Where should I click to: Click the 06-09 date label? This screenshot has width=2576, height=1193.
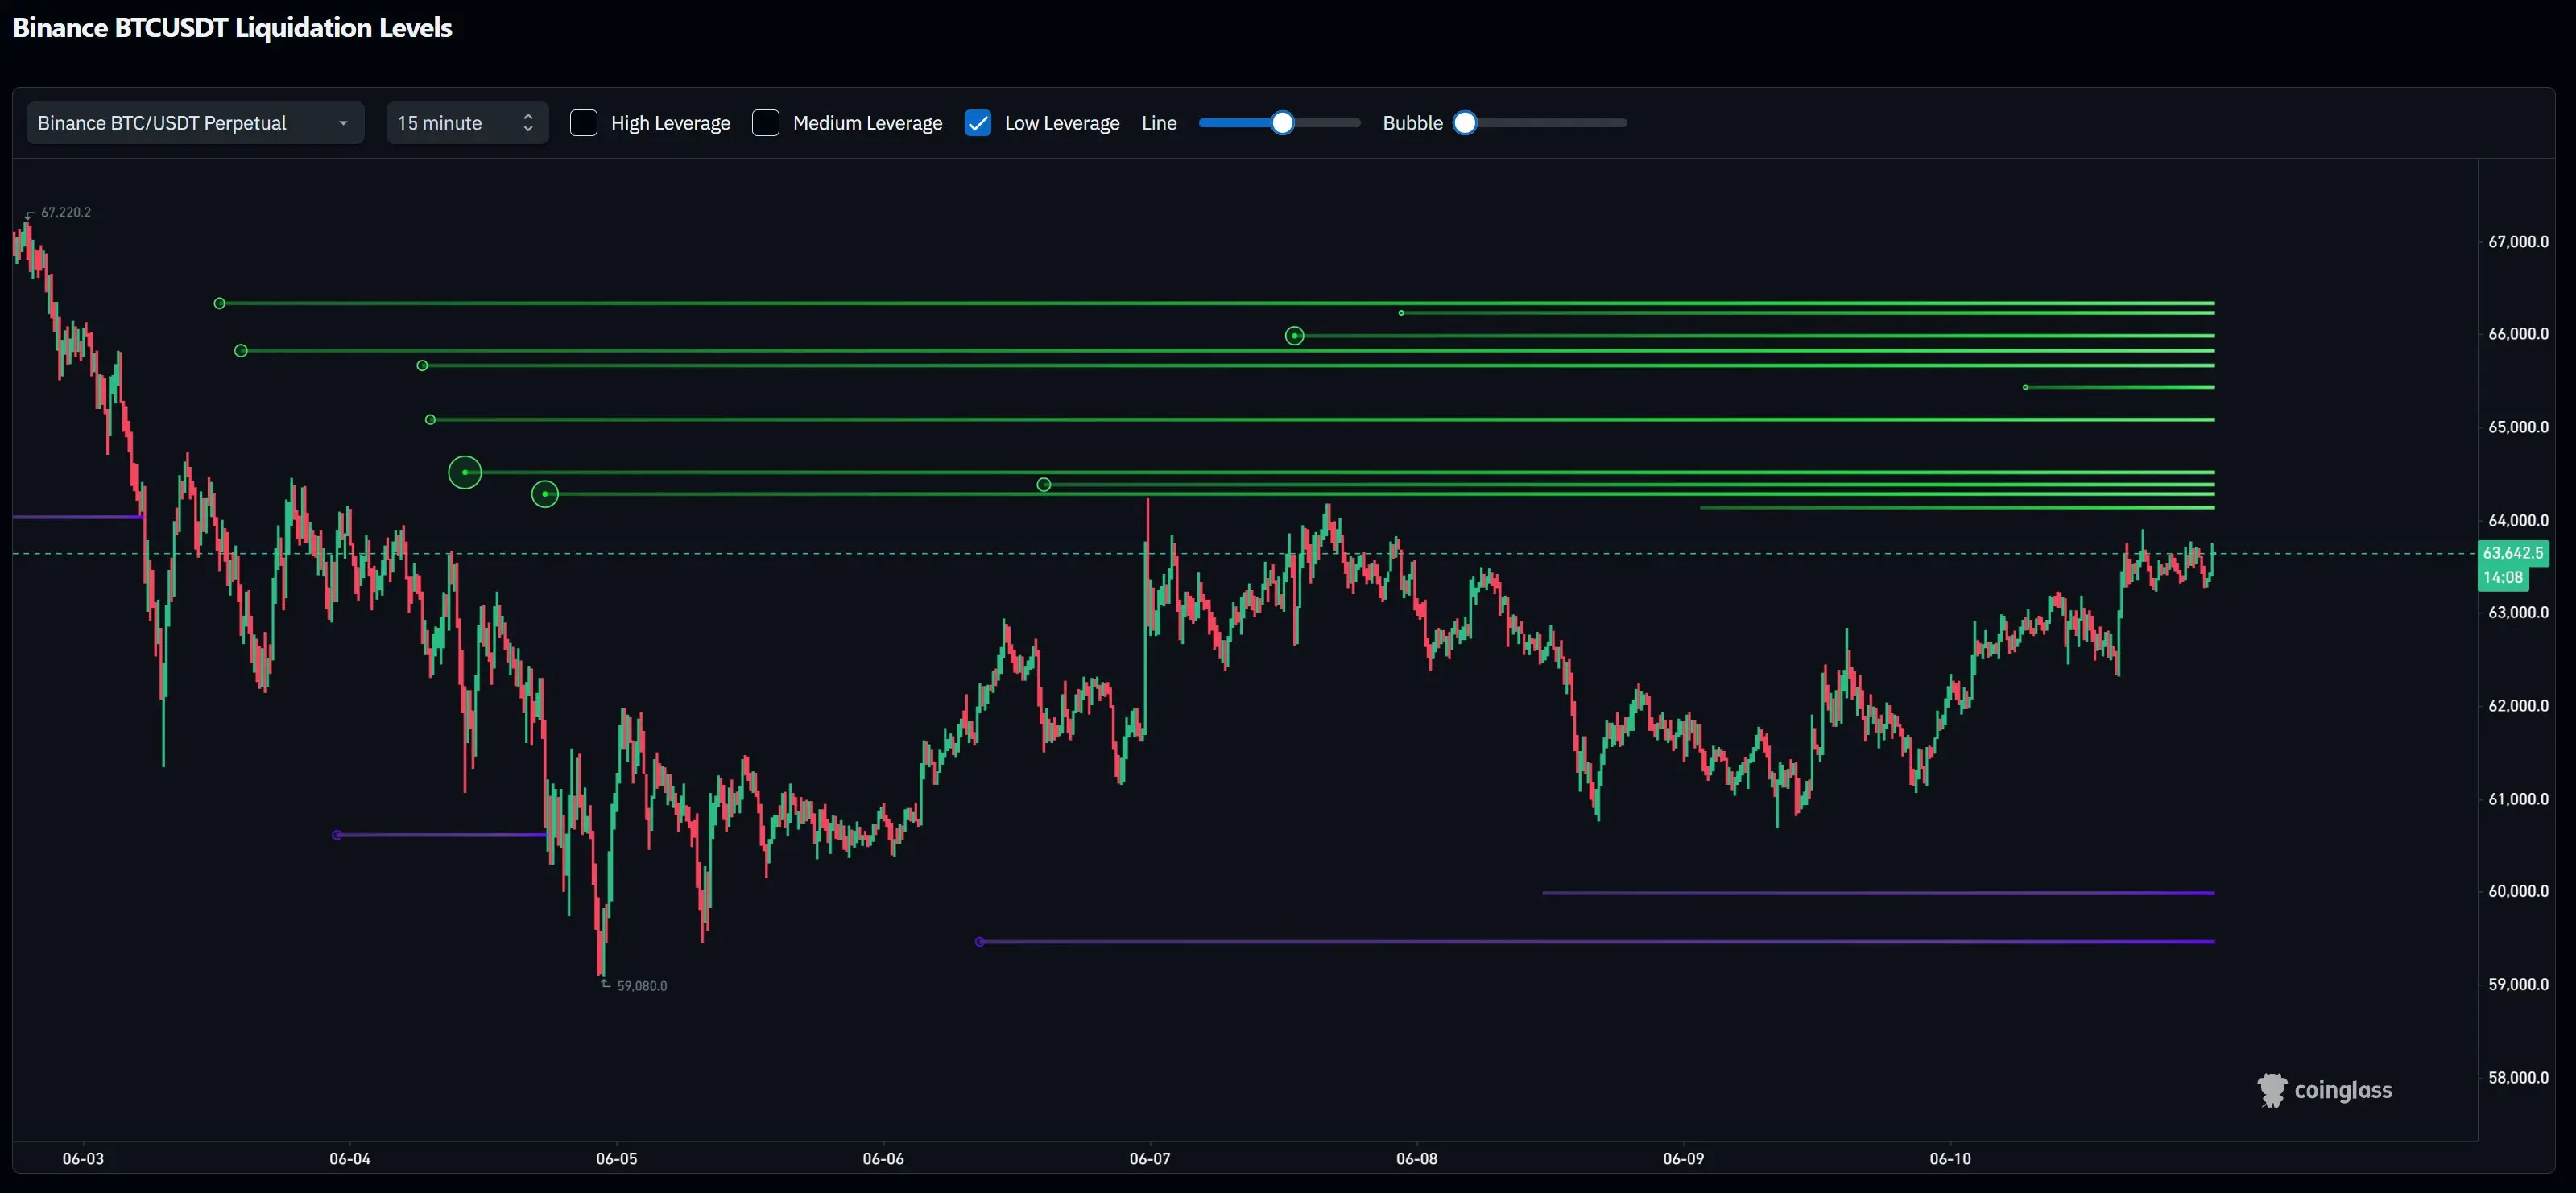[x=1683, y=1159]
